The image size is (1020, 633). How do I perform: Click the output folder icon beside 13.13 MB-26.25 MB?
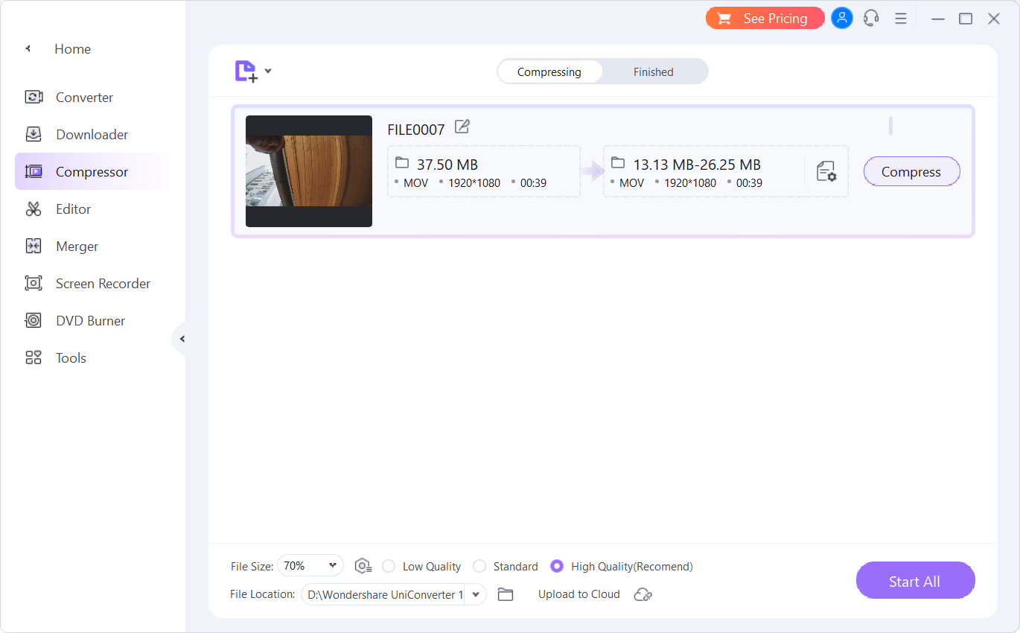[618, 163]
